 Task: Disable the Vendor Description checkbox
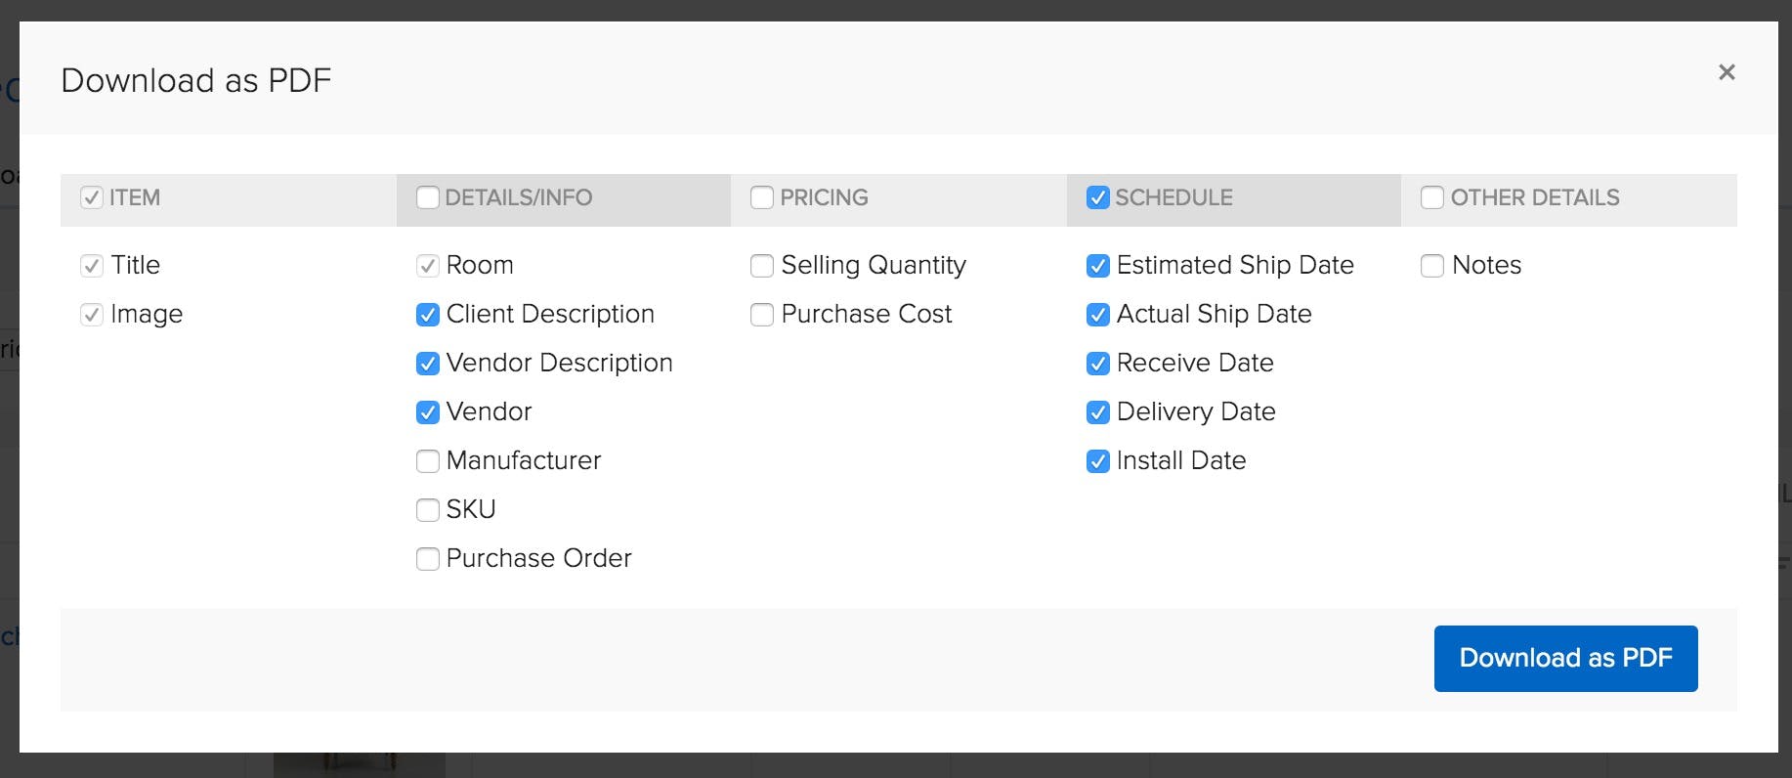point(427,363)
